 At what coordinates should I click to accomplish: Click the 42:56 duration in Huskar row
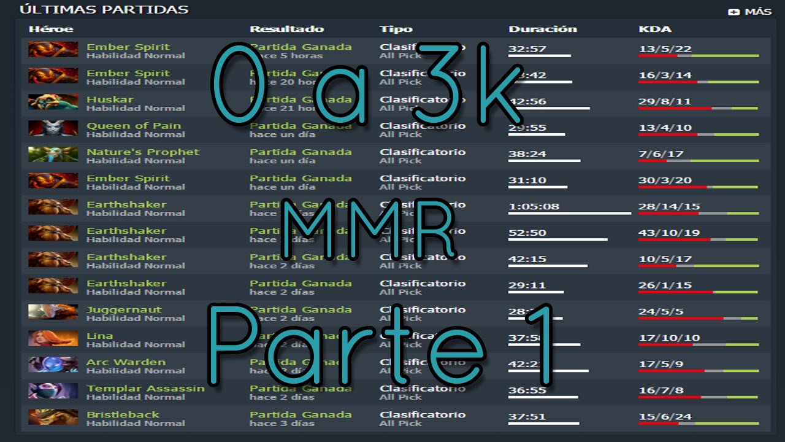click(x=527, y=101)
